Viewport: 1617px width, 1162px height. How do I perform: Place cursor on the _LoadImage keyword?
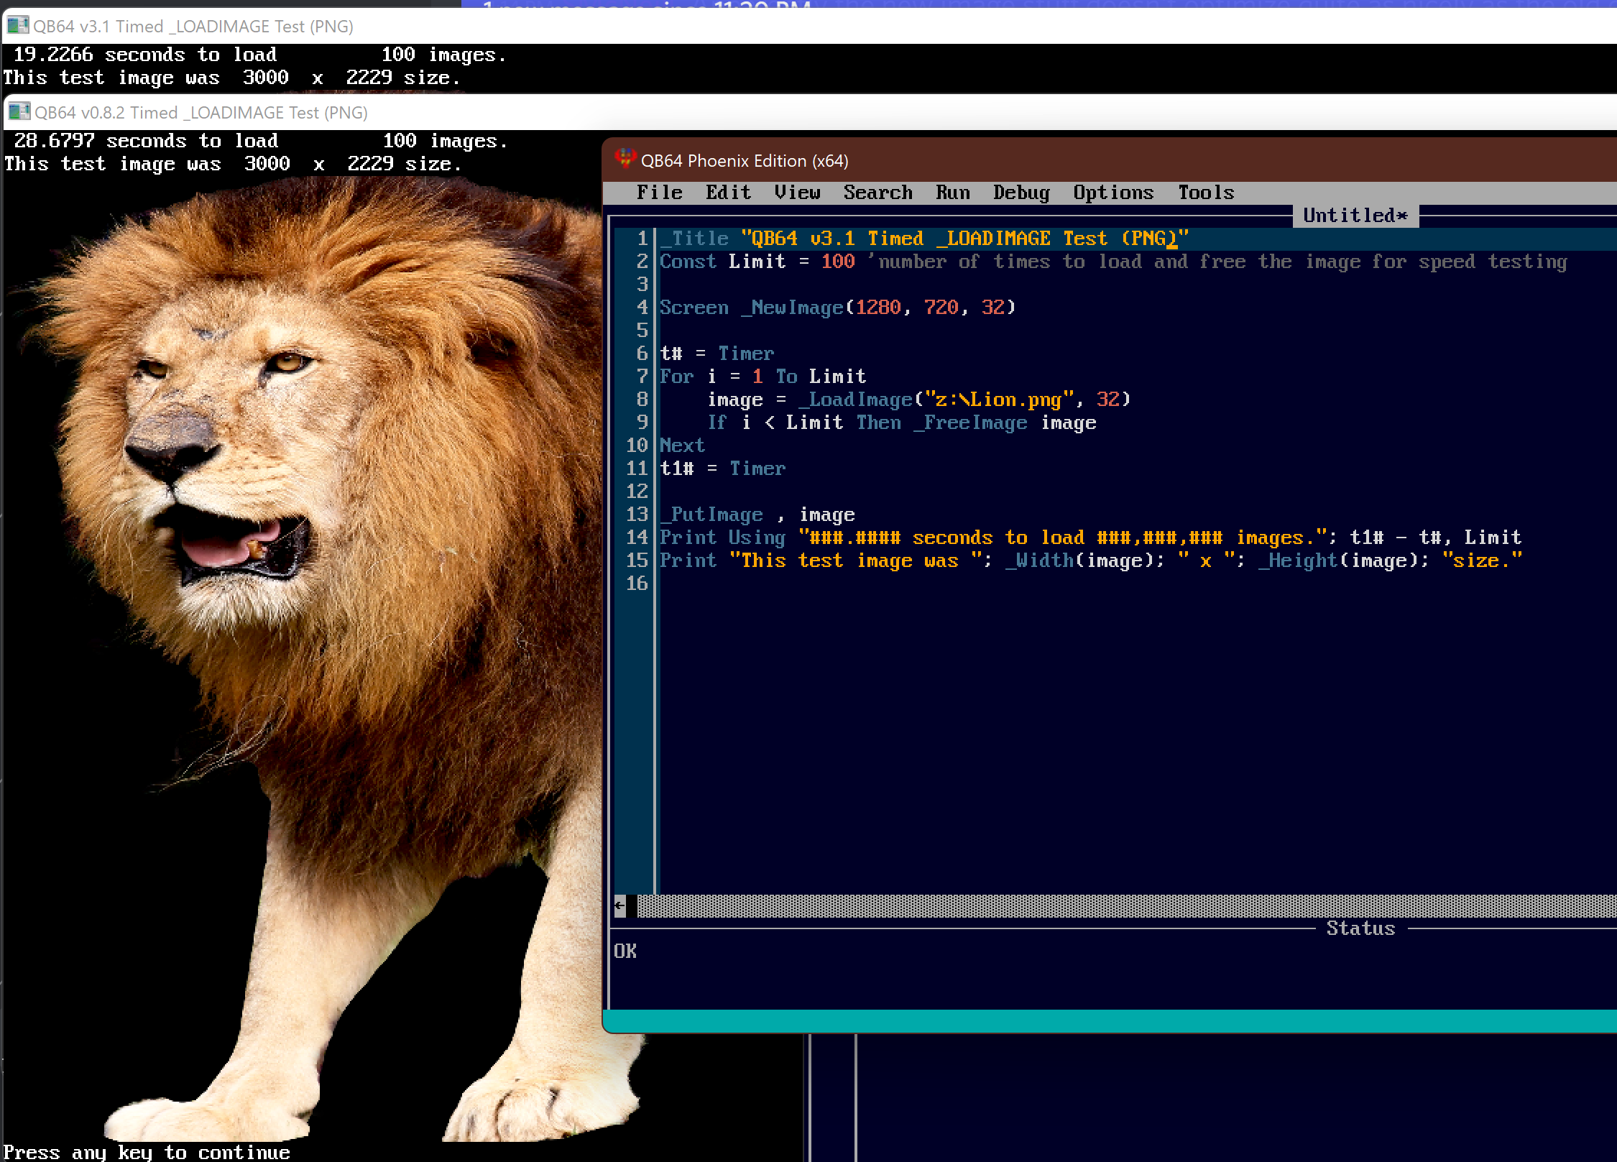click(855, 400)
